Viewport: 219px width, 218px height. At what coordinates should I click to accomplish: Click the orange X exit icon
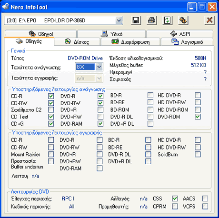pyautogui.click(x=209, y=20)
